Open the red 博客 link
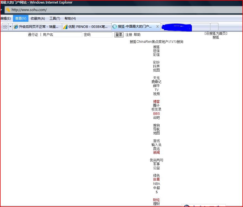The image size is (243, 207). (156, 102)
